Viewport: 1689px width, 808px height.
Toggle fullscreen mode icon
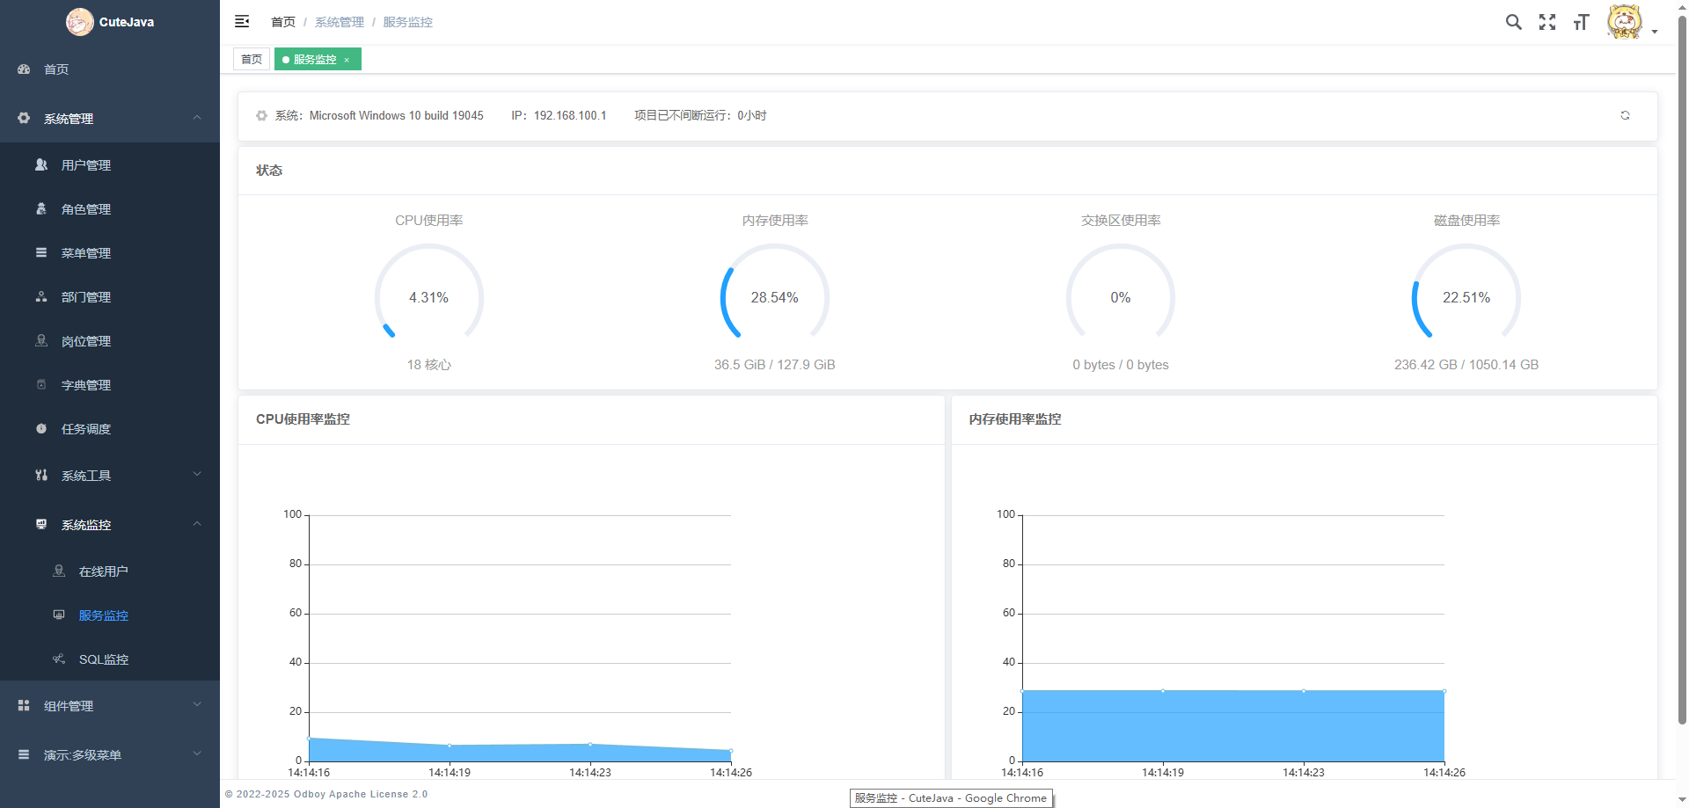click(x=1547, y=22)
